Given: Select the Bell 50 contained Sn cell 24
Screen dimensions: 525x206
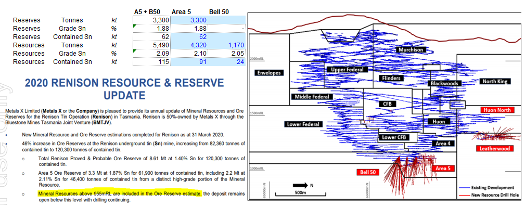Looking at the screenshot, I should coord(226,61).
